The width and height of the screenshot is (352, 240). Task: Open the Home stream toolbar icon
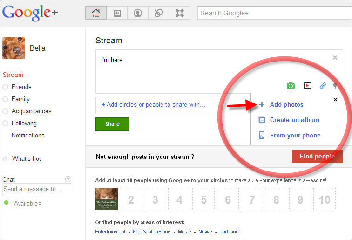click(x=96, y=13)
